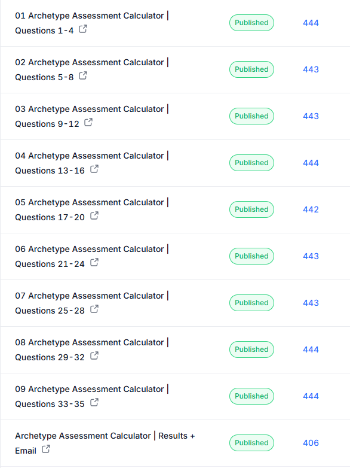Screen dimensions: 350x468
Task: Open external link icon for Questions 13-16
Action: point(94,169)
